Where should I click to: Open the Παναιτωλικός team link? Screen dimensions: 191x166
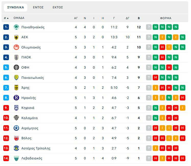click(x=32, y=78)
